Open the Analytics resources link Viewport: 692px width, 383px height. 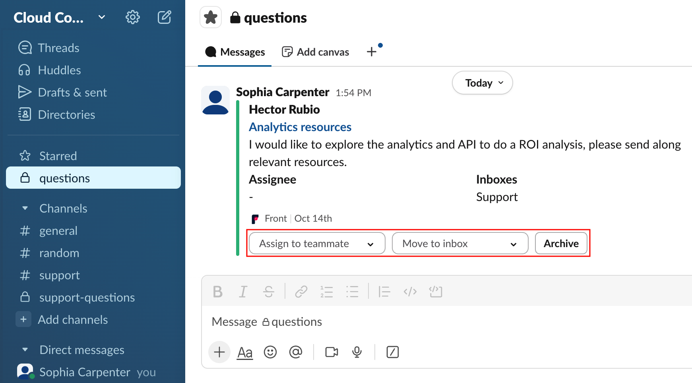pos(300,127)
